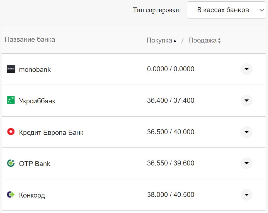Click the chevron in the sort selector

[x=261, y=10]
